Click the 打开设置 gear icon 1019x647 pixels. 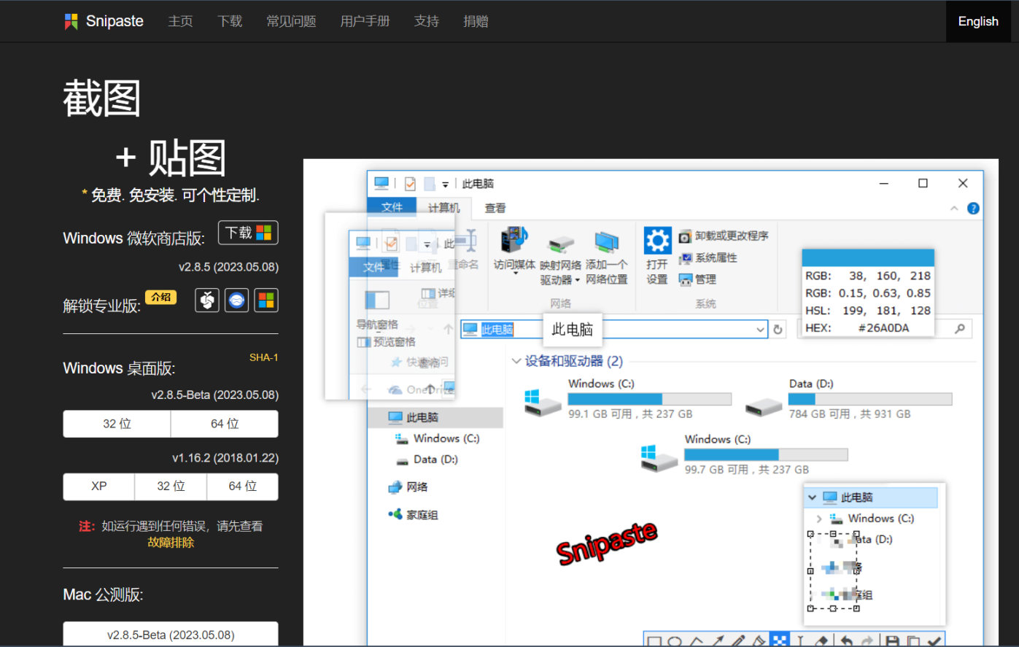coord(657,240)
